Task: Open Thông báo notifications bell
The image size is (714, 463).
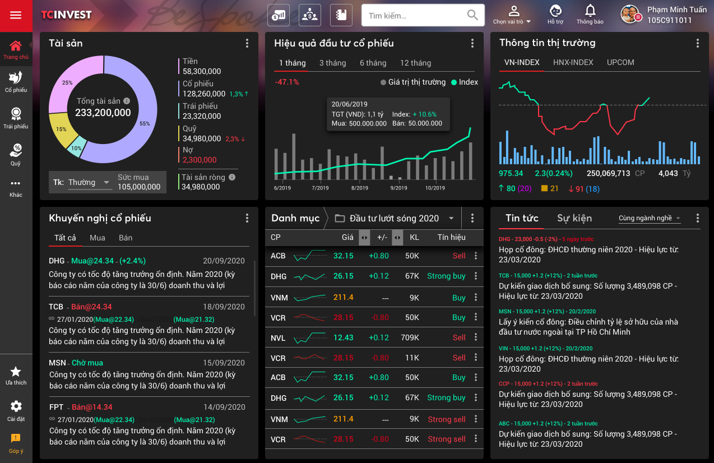Action: [x=590, y=15]
